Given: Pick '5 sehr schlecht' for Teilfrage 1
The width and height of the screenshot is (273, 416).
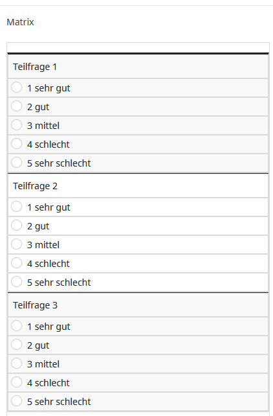Looking at the screenshot, I should point(16,163).
